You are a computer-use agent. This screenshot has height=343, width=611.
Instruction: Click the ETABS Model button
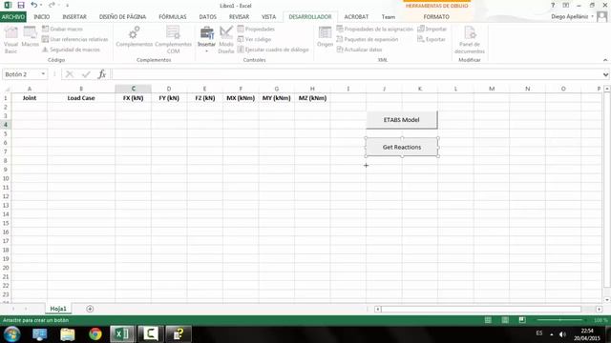pyautogui.click(x=401, y=120)
